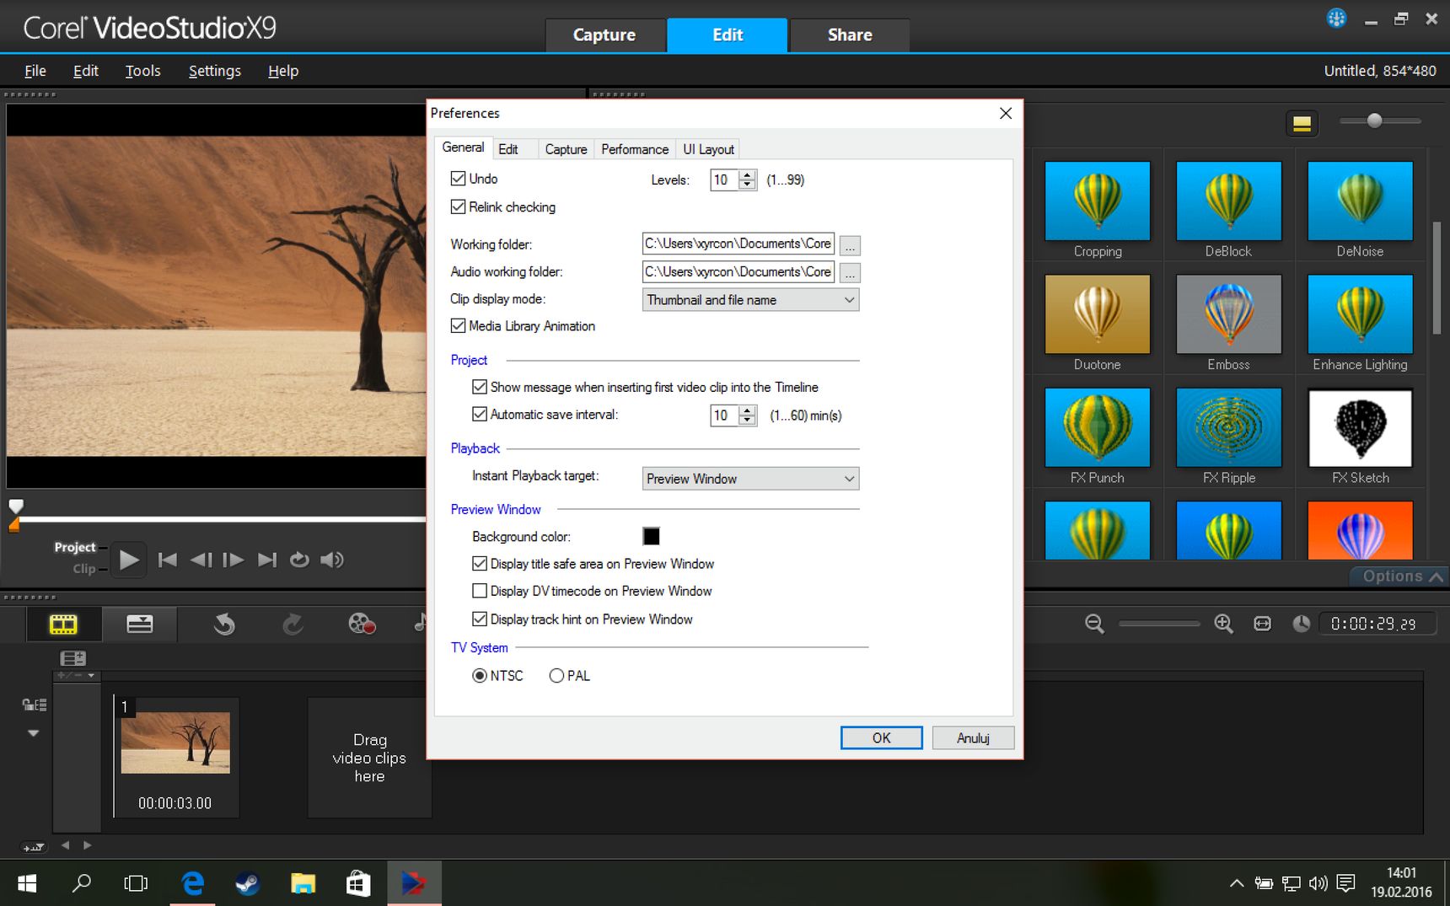This screenshot has height=906, width=1450.
Task: Show hidden system tray icons
Action: coord(1236,883)
